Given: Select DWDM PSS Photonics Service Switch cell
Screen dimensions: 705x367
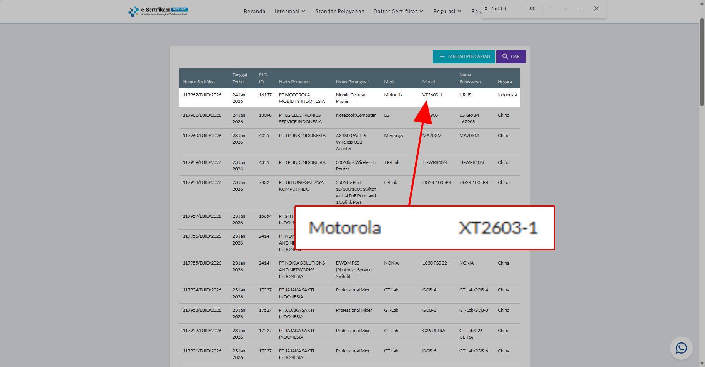Looking at the screenshot, I should coord(354,269).
